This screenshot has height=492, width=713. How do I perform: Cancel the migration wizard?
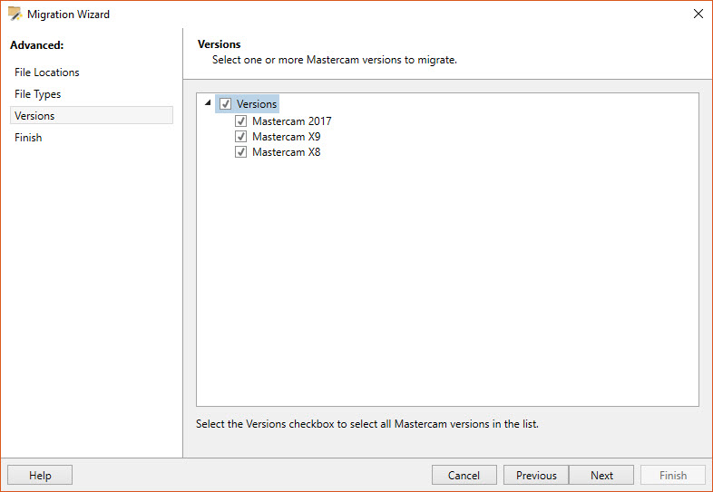[464, 475]
